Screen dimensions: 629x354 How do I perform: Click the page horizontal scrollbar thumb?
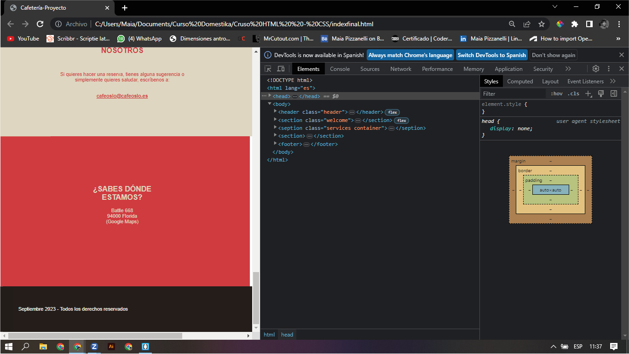[x=95, y=336]
